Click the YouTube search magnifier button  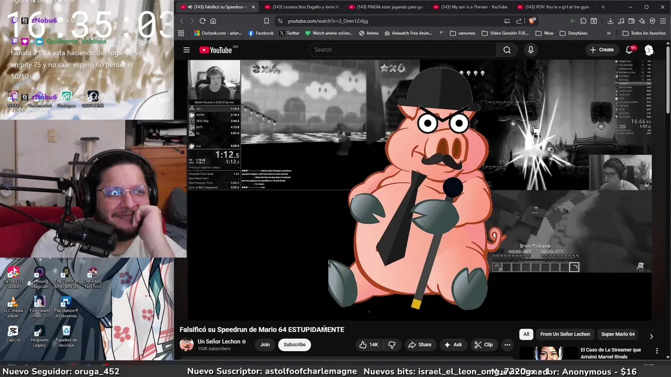(507, 50)
